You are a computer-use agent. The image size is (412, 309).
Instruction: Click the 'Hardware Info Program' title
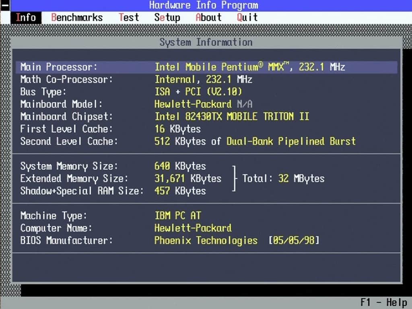click(x=204, y=5)
